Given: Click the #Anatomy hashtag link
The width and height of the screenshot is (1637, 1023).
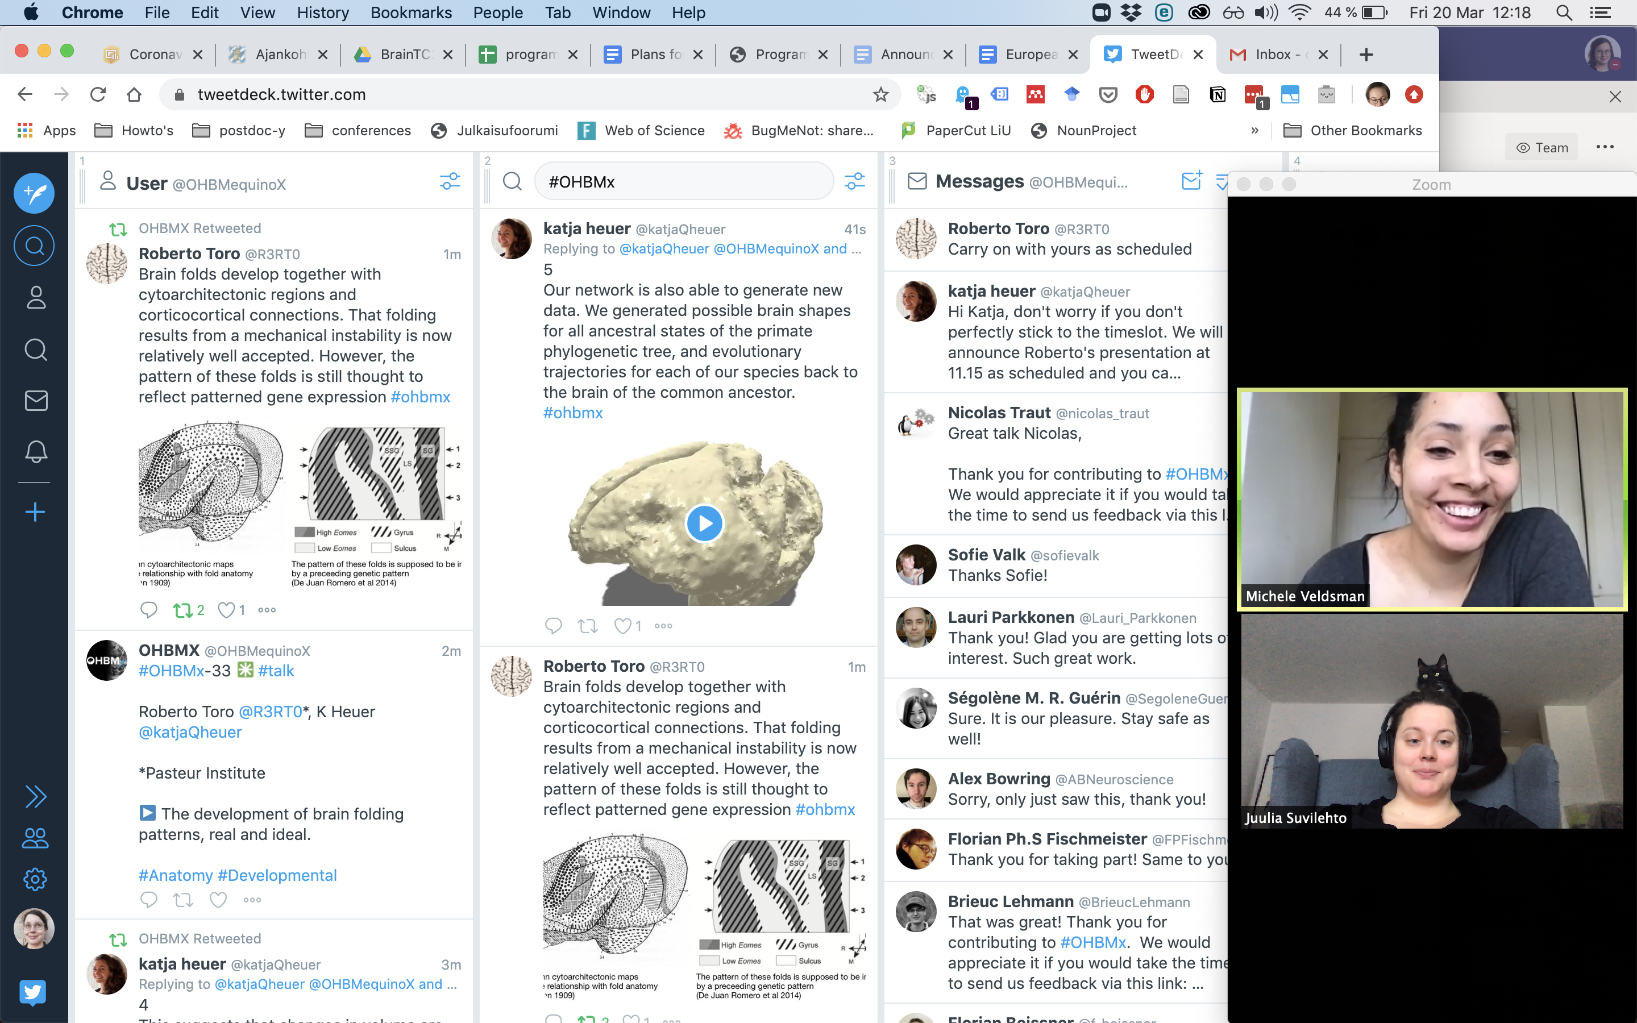Looking at the screenshot, I should click(x=175, y=875).
